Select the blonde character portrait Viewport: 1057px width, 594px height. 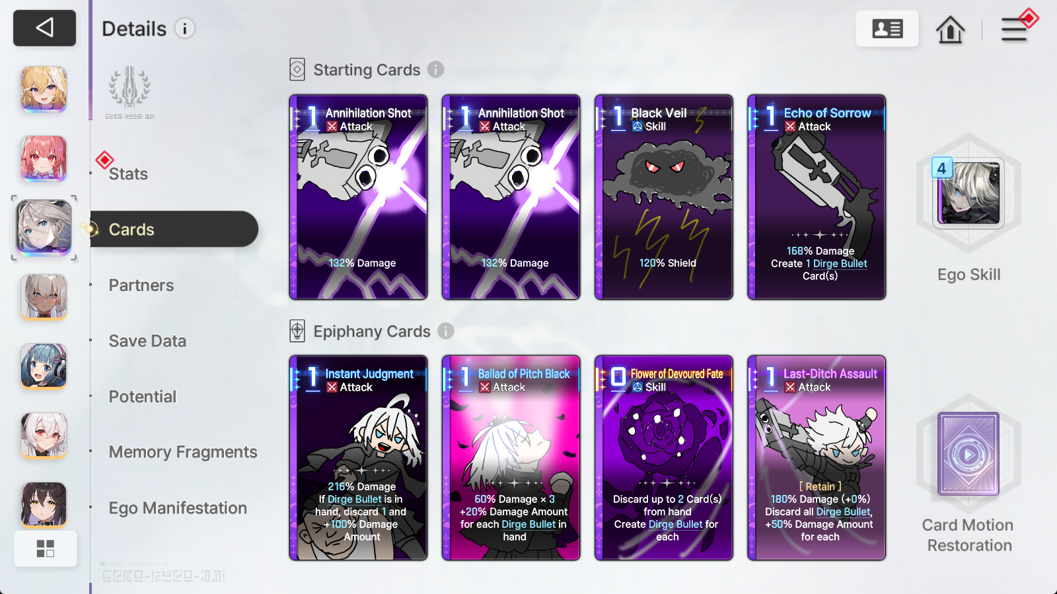coord(44,88)
